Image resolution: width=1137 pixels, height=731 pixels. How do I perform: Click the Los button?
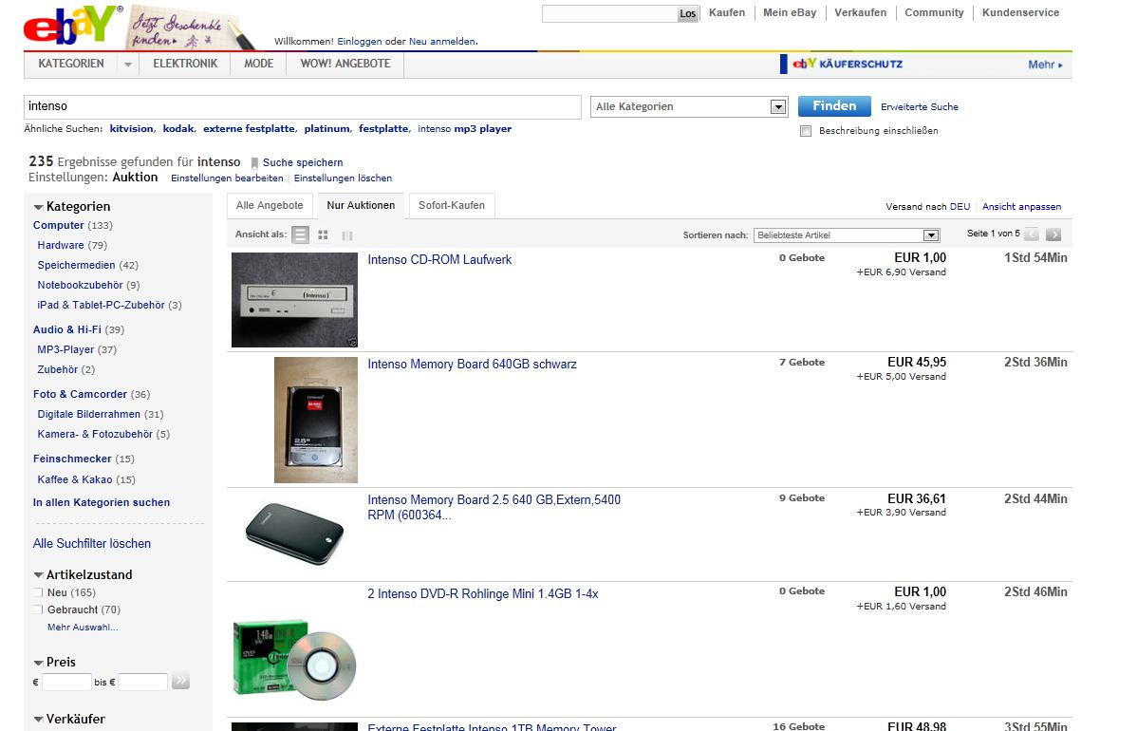click(688, 14)
